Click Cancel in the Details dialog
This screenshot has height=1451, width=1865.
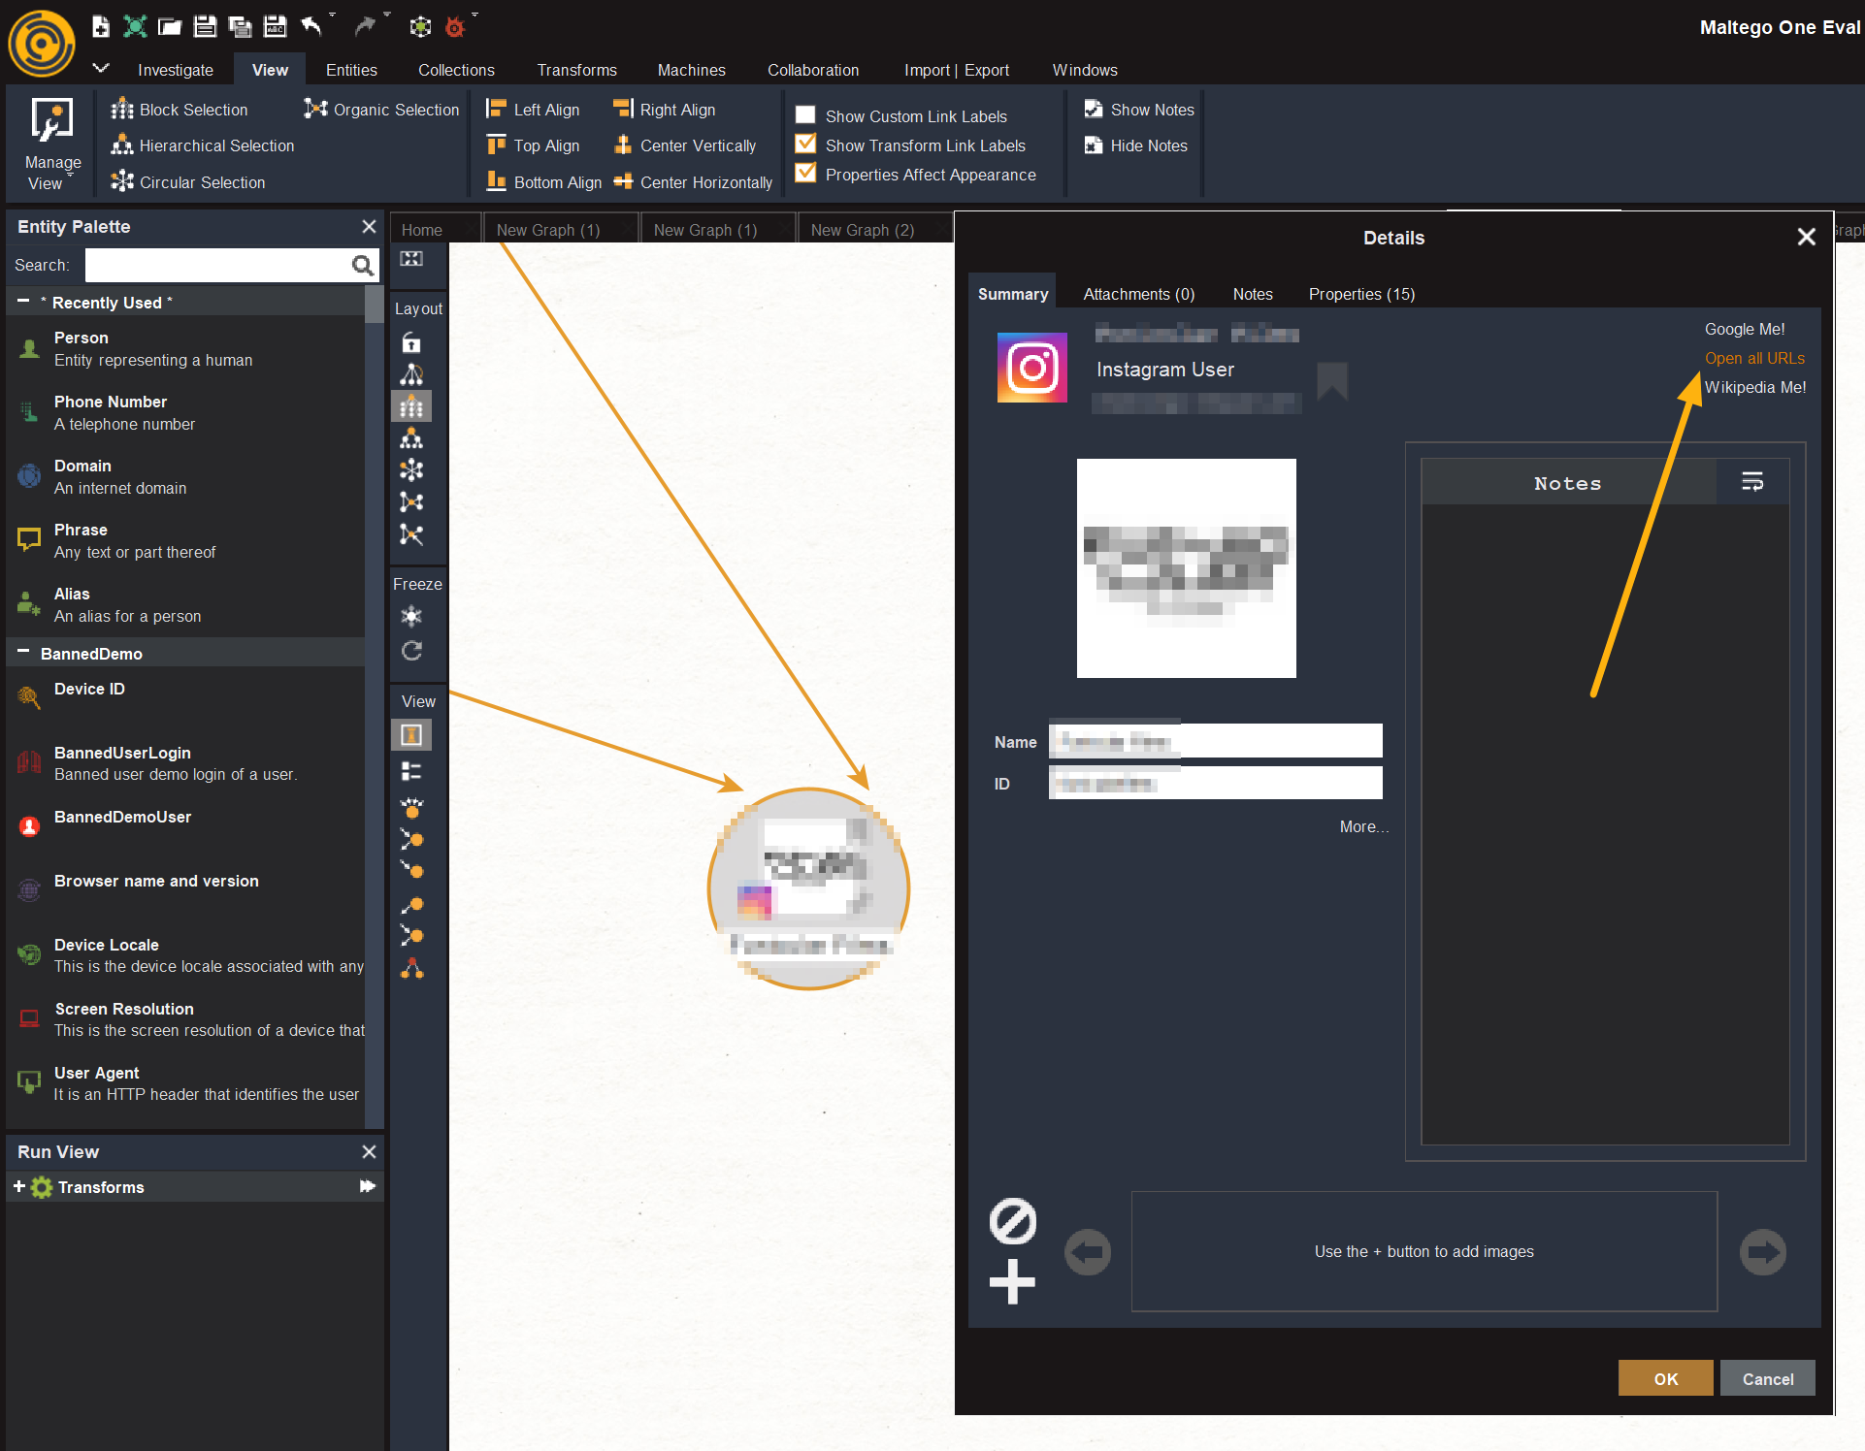coord(1767,1378)
